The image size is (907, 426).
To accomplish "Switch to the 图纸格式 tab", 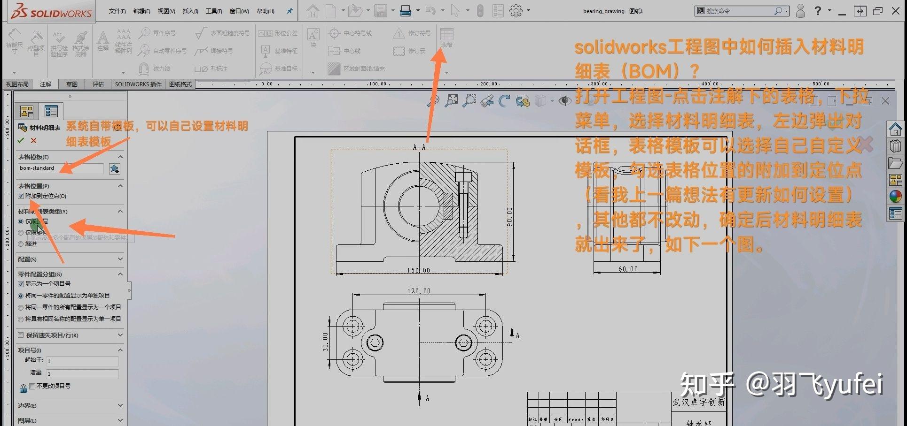I will coord(180,84).
